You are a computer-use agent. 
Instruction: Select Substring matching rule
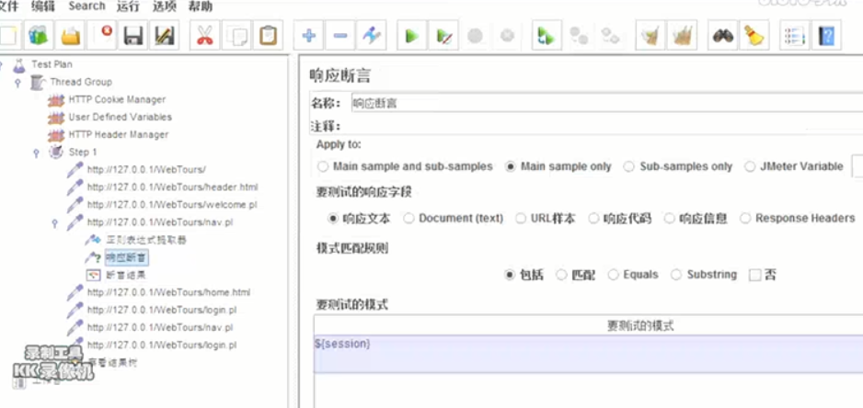click(x=704, y=275)
